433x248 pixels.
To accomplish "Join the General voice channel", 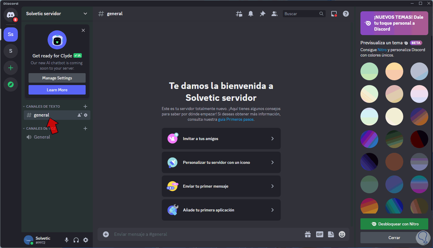I will (x=57, y=137).
